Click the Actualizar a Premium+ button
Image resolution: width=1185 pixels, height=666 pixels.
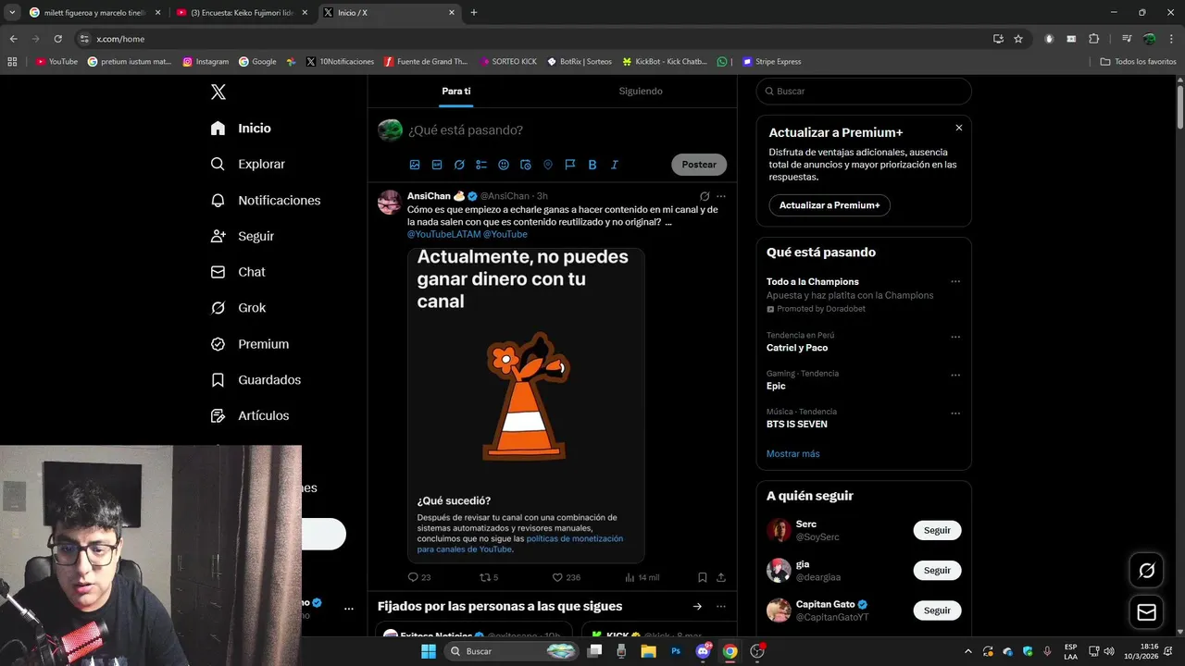tap(829, 205)
